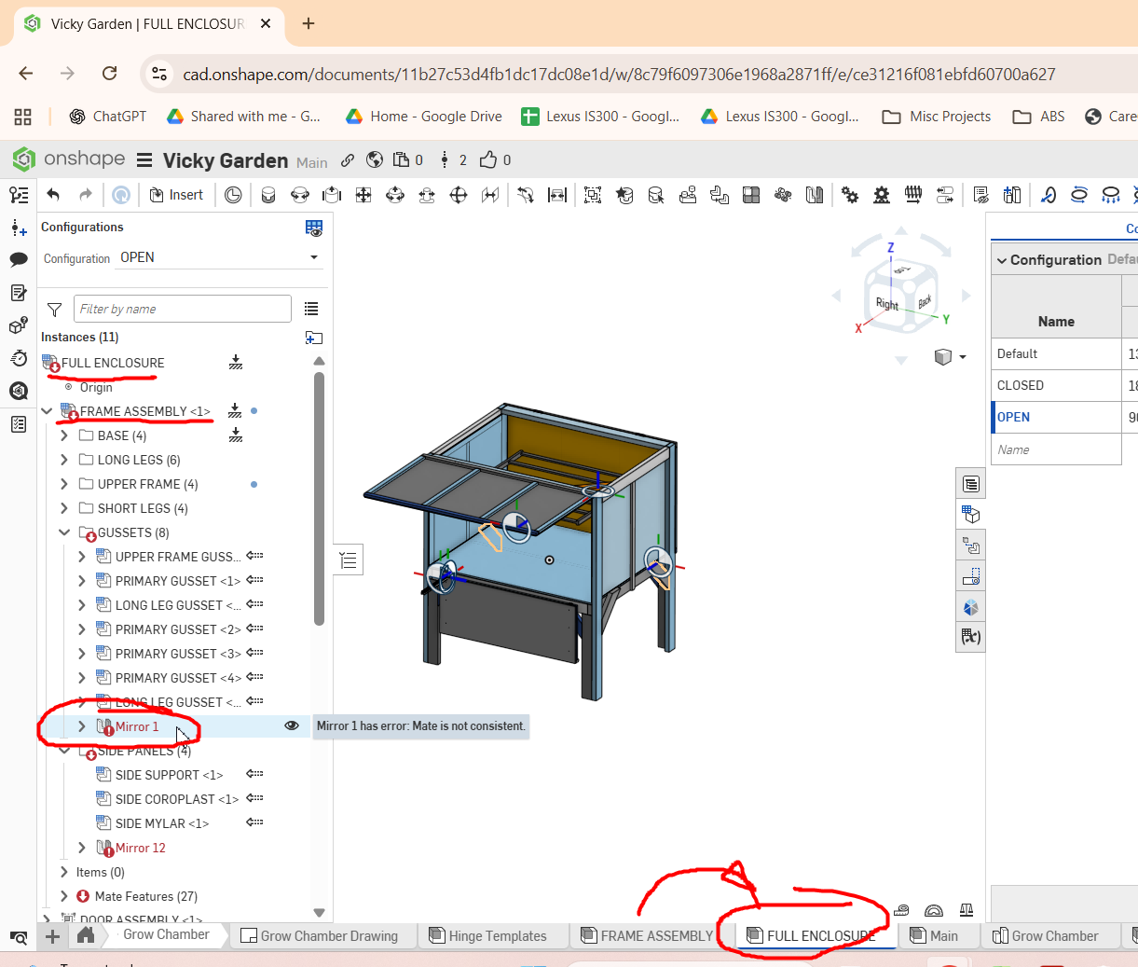Open the variable table panel icon
The height and width of the screenshot is (967, 1138).
pos(970,638)
